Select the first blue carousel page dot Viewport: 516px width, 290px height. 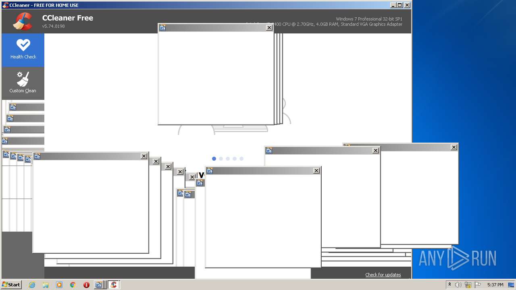[214, 159]
